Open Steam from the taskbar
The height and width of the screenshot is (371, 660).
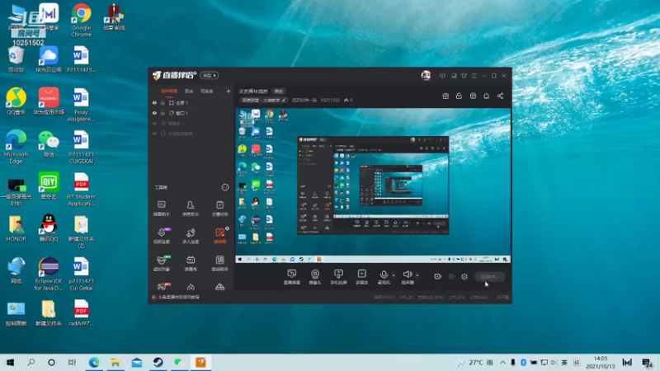[x=158, y=362]
